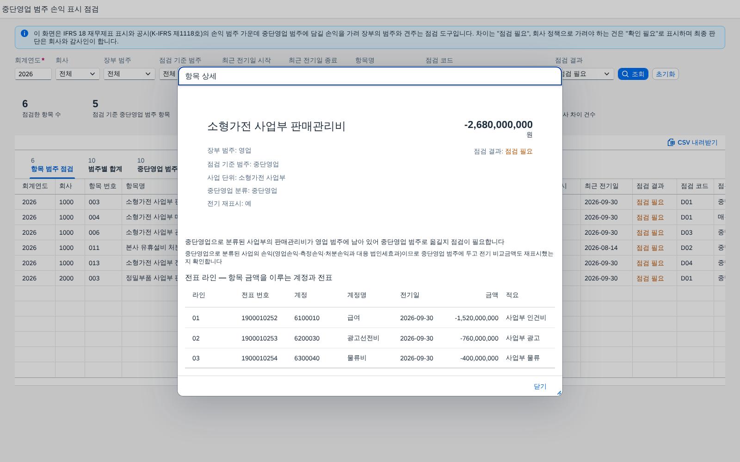740x462 pixels.
Task: Select voucher number 1900010253 in dialog
Action: 259,338
